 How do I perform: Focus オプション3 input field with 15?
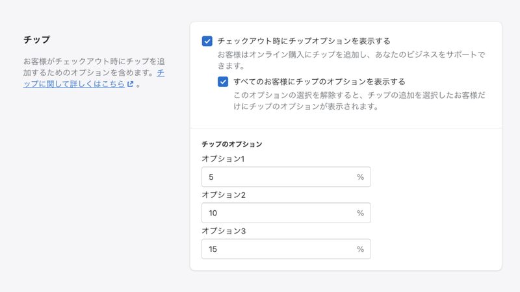click(286, 249)
